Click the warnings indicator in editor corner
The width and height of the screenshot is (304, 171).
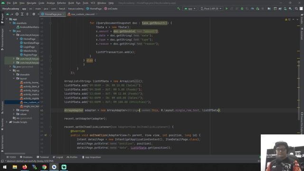click(x=288, y=19)
